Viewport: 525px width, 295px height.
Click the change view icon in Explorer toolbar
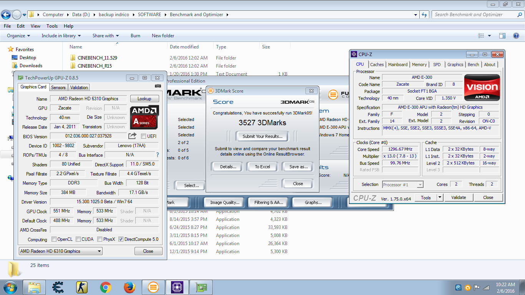tap(481, 36)
